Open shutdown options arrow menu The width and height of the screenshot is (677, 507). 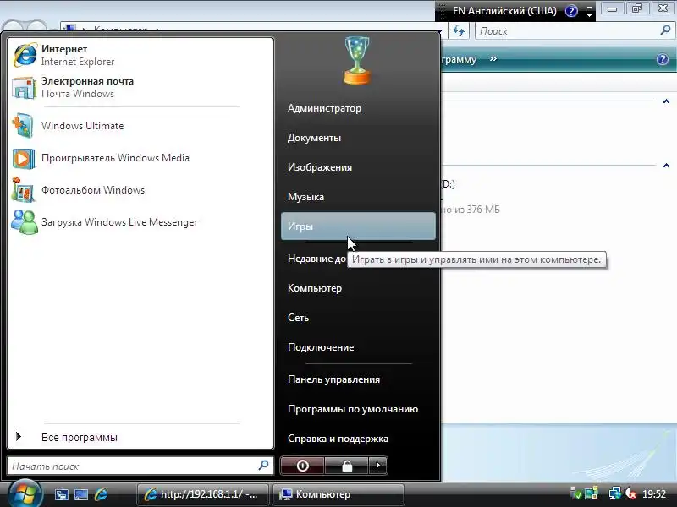pyautogui.click(x=378, y=466)
